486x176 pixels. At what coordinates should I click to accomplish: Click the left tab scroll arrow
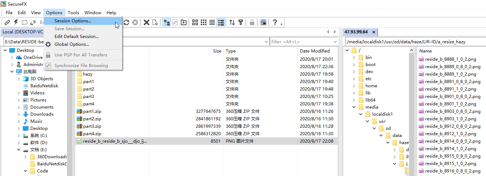[x=328, y=32]
